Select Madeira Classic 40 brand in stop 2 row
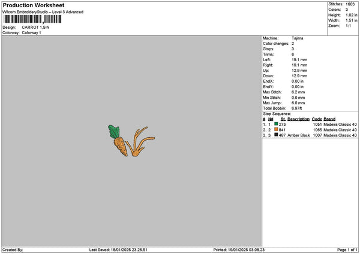 [340, 130]
